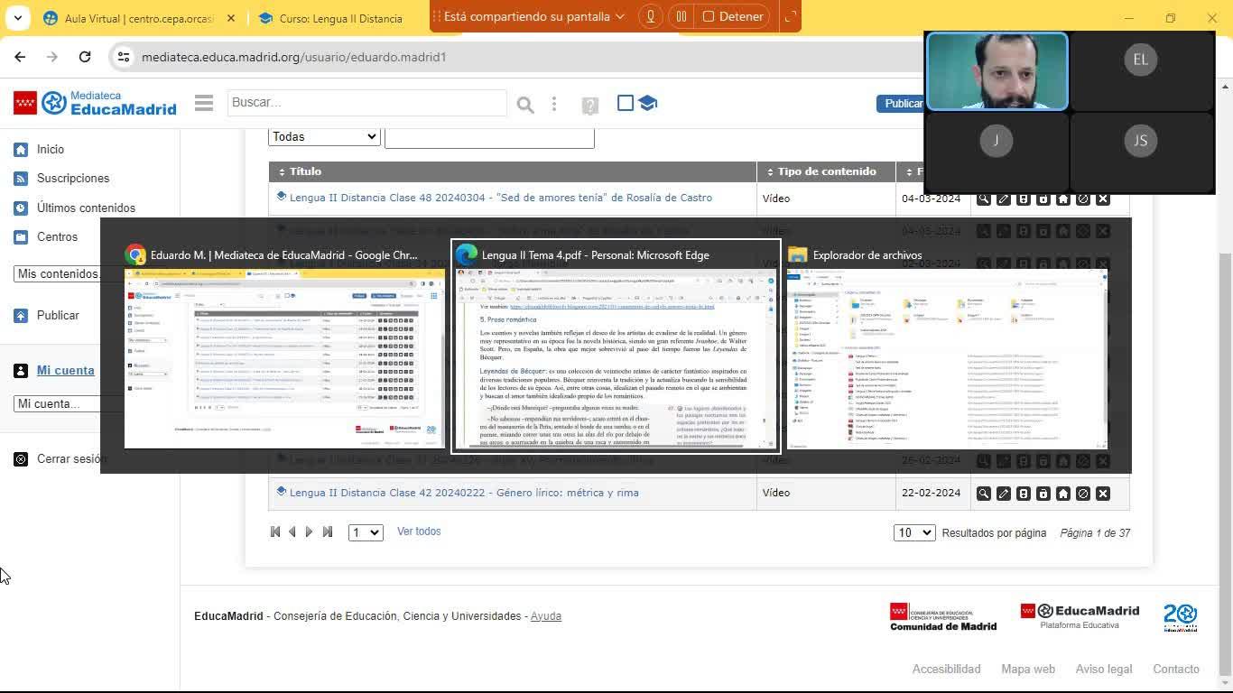The image size is (1233, 693).
Task: Click the rightmost icon in the sharing toolbar
Action: click(790, 16)
